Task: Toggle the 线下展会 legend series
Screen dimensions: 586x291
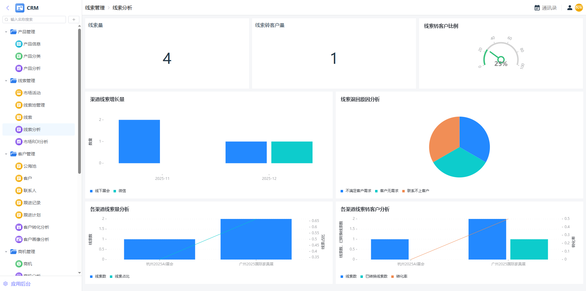Action: coord(100,191)
